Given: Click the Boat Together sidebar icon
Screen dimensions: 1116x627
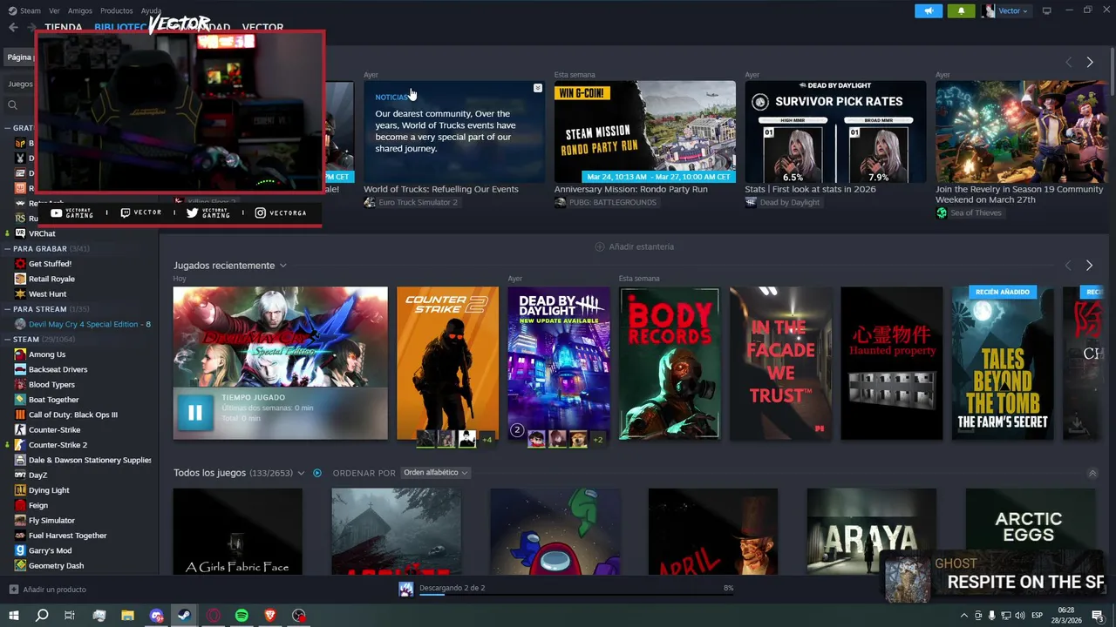Looking at the screenshot, I should pyautogui.click(x=20, y=400).
